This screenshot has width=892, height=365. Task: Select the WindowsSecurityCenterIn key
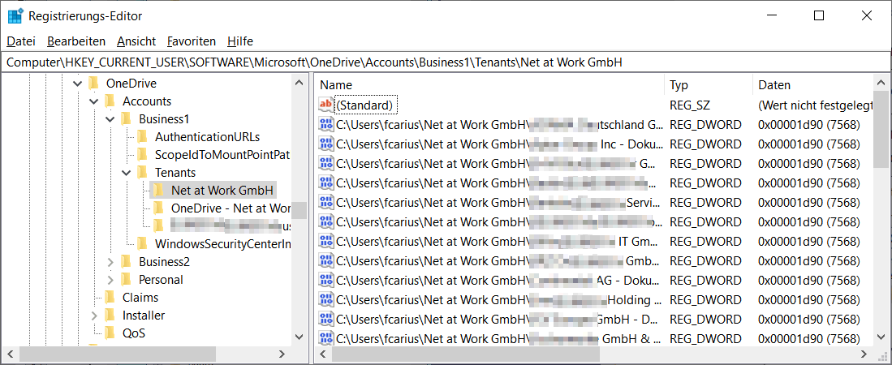pos(222,244)
